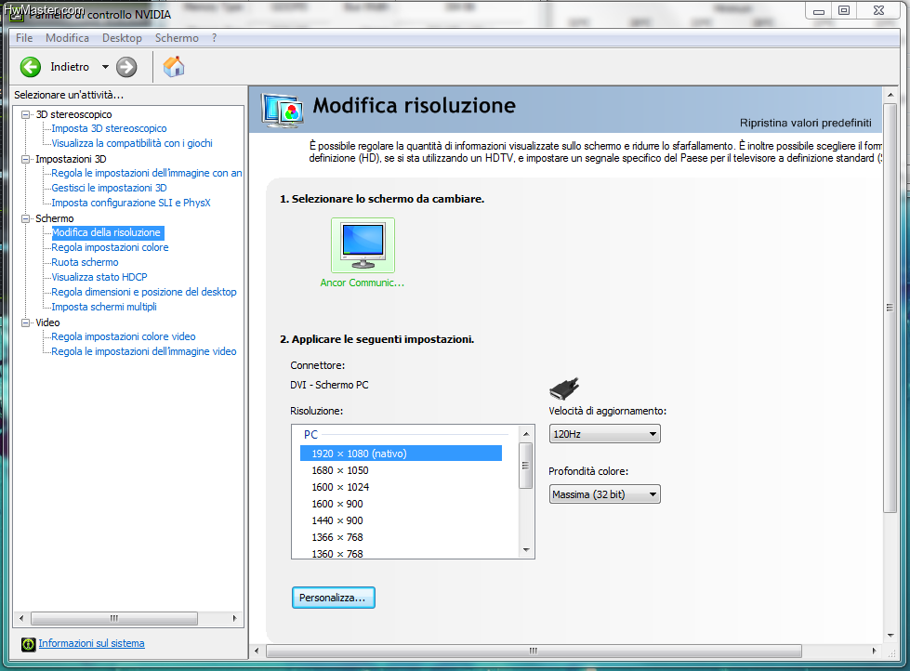
Task: Open Regola dimensioni e posizione del desktop
Action: tap(144, 292)
